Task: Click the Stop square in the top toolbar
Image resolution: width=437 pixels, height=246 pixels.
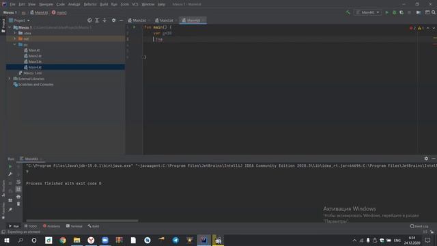Action: point(409,12)
